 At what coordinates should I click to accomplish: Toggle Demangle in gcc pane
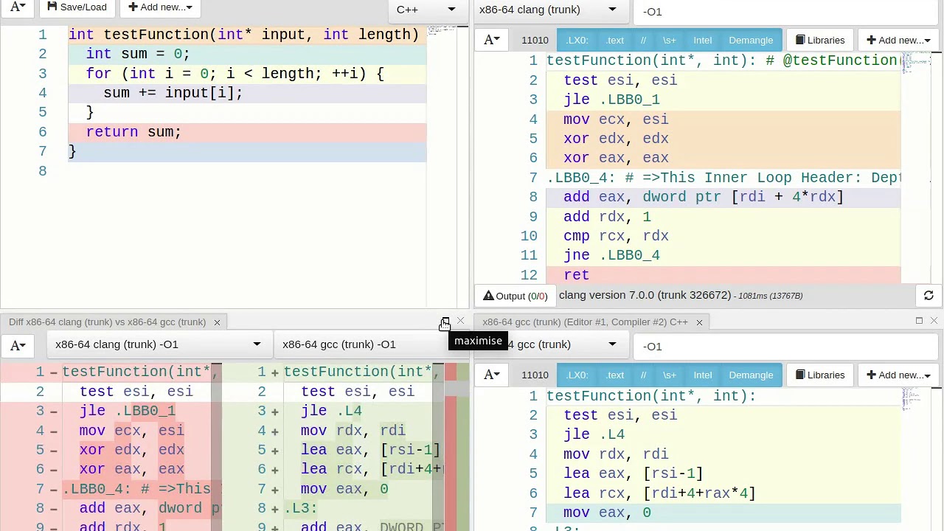[x=751, y=375]
